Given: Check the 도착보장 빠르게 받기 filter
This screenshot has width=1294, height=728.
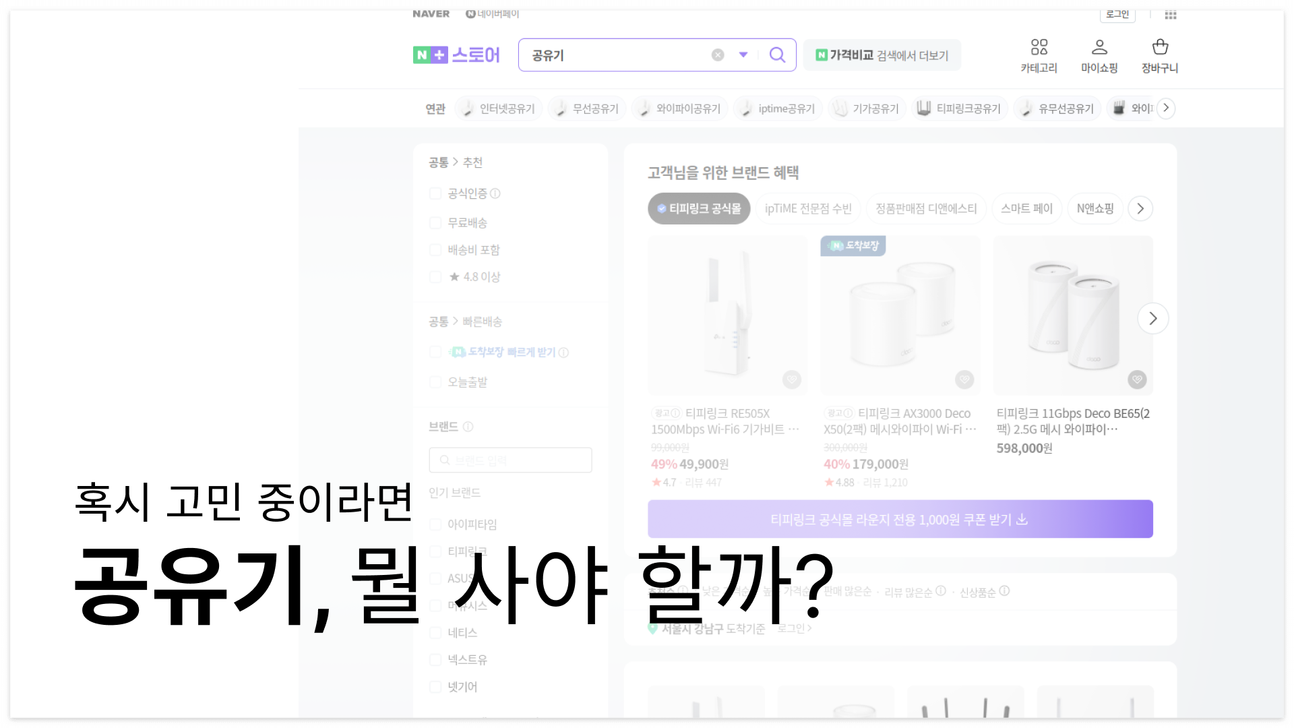Looking at the screenshot, I should click(x=435, y=352).
